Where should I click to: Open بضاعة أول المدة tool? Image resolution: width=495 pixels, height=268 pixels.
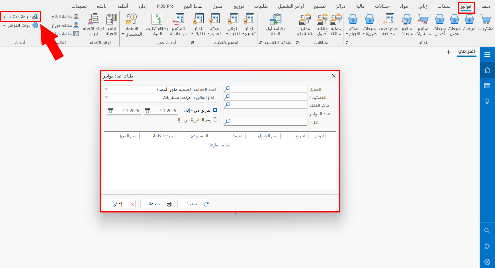pos(275,24)
